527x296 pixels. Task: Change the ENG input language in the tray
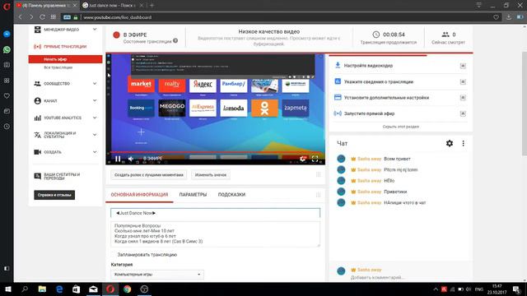pyautogui.click(x=479, y=289)
